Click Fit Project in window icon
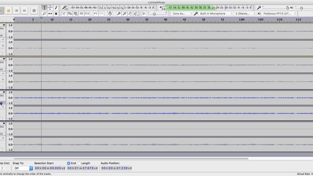This screenshot has height=176, width=313. click(x=136, y=14)
